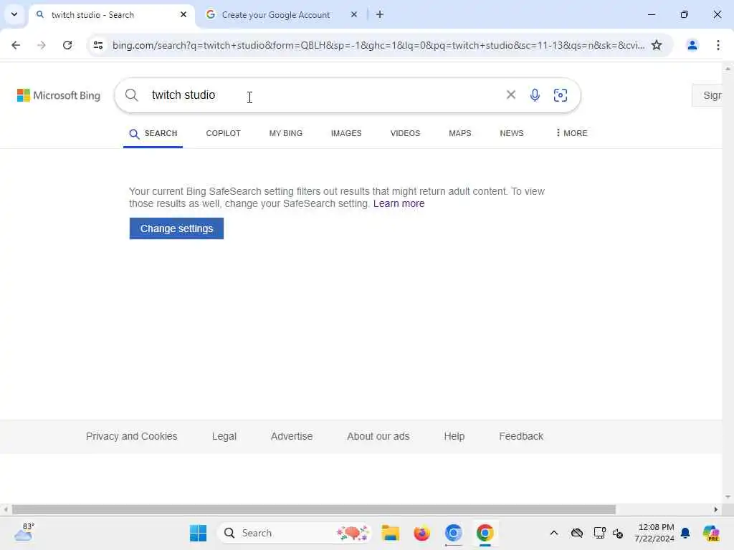Follow the Learn more link
Viewport: 734px width, 550px height.
point(399,203)
